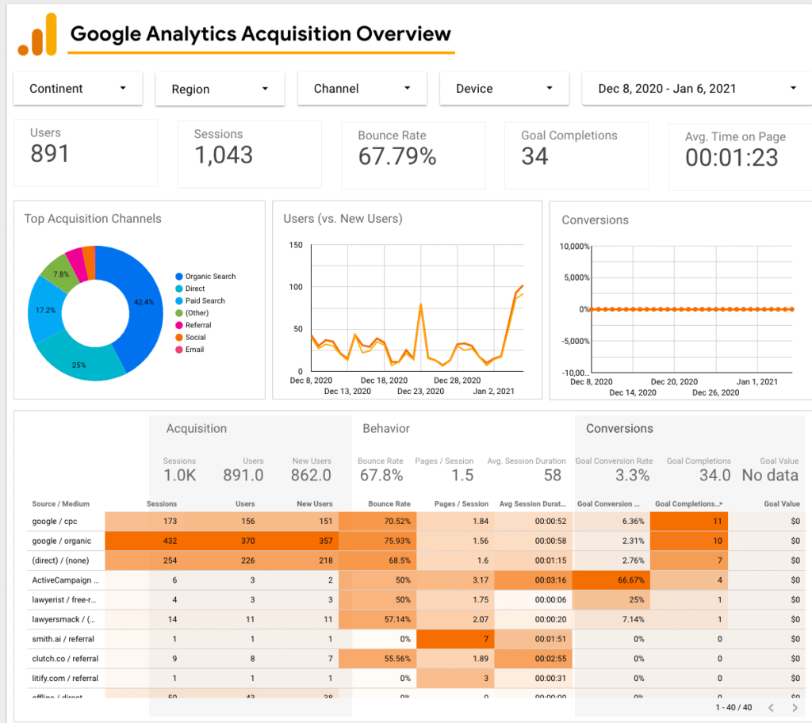Image resolution: width=812 pixels, height=723 pixels.
Task: Go to previous table page arrow
Action: (770, 706)
